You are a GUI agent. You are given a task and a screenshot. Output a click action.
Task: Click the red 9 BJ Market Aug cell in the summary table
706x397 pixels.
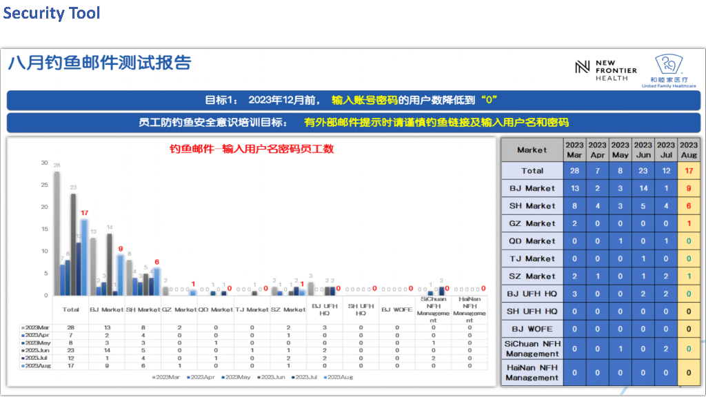(x=689, y=188)
